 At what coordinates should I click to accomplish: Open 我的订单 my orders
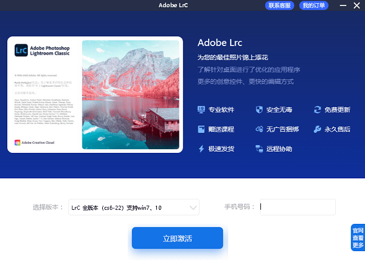pyautogui.click(x=314, y=5)
